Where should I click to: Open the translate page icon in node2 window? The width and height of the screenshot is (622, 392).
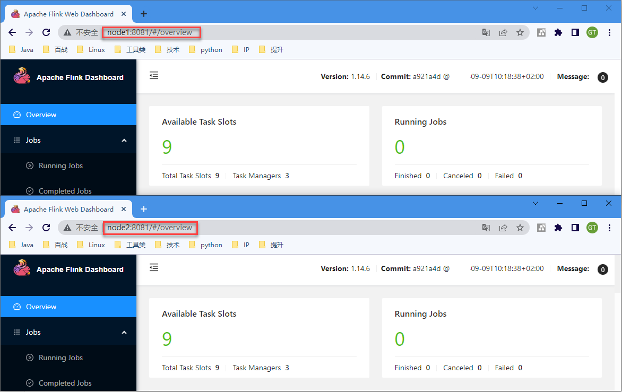(486, 228)
